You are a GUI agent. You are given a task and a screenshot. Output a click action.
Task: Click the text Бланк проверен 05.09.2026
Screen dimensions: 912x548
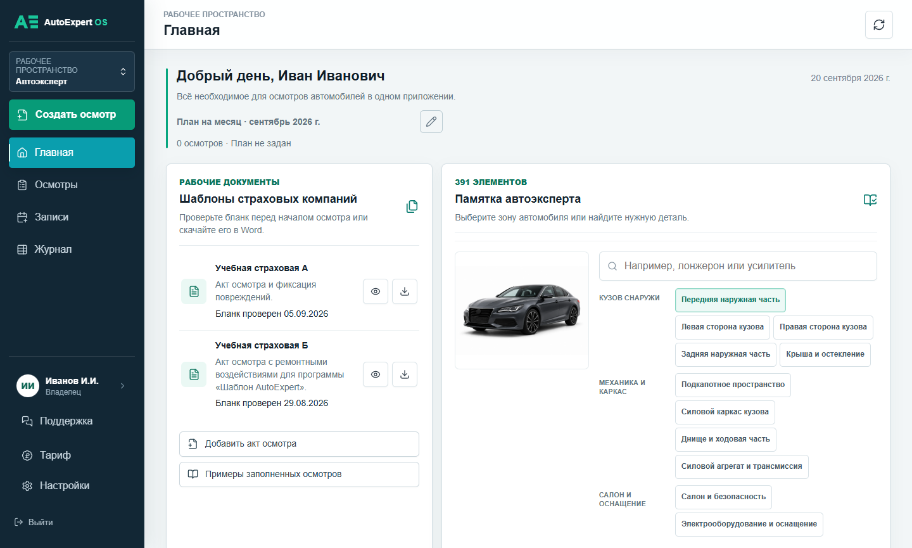point(272,314)
